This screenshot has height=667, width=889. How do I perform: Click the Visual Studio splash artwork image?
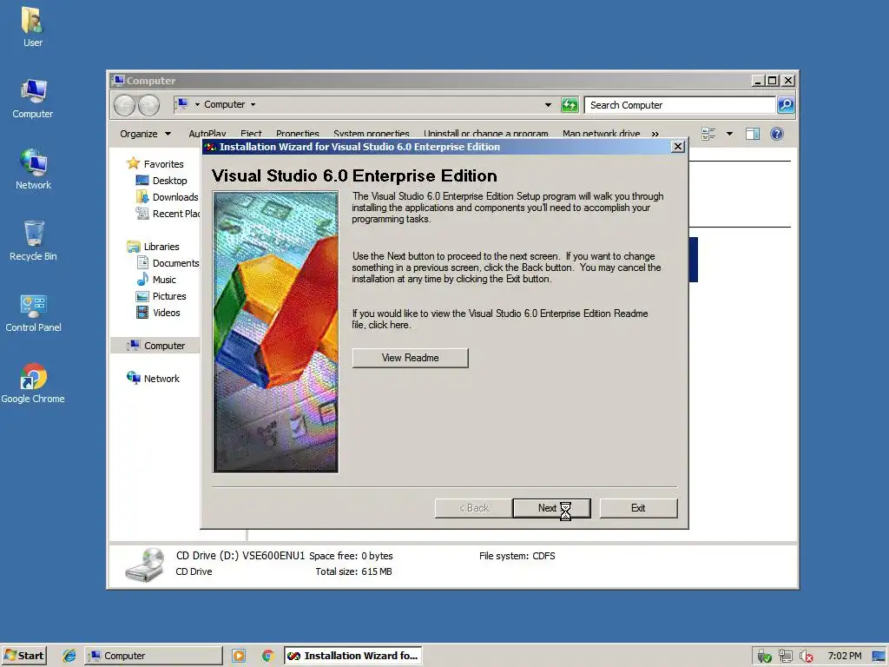tap(275, 332)
